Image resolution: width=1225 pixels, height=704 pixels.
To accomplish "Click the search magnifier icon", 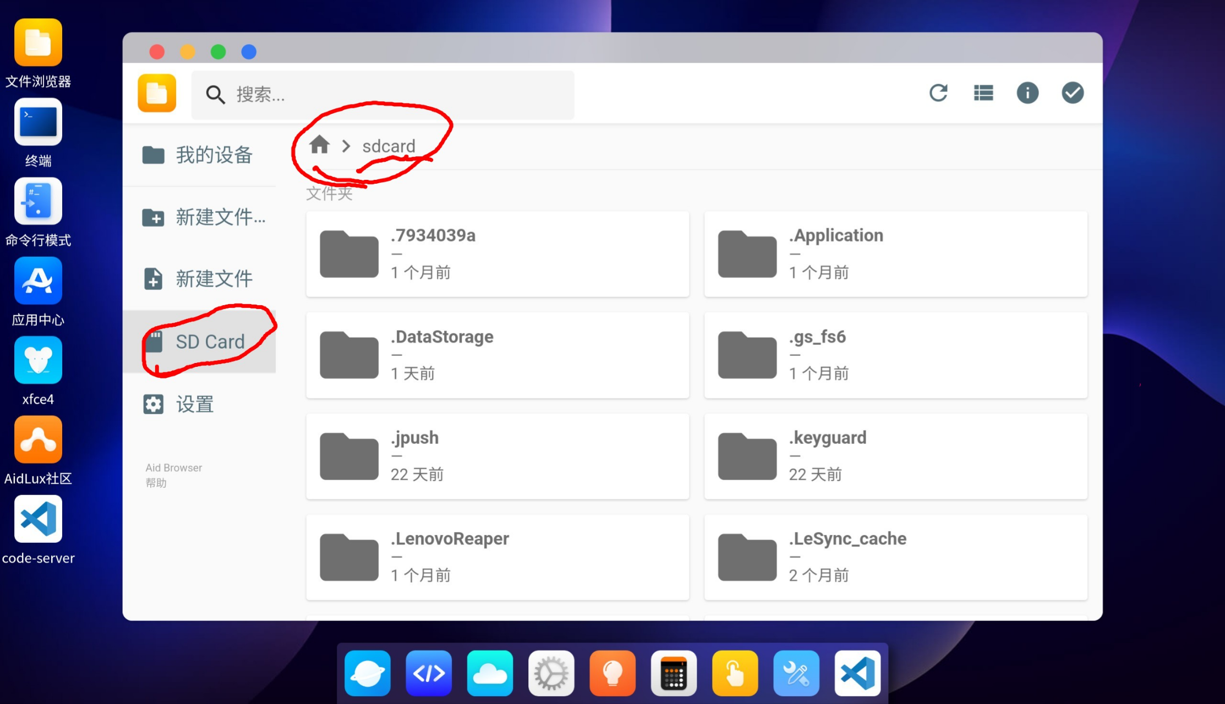I will [215, 95].
